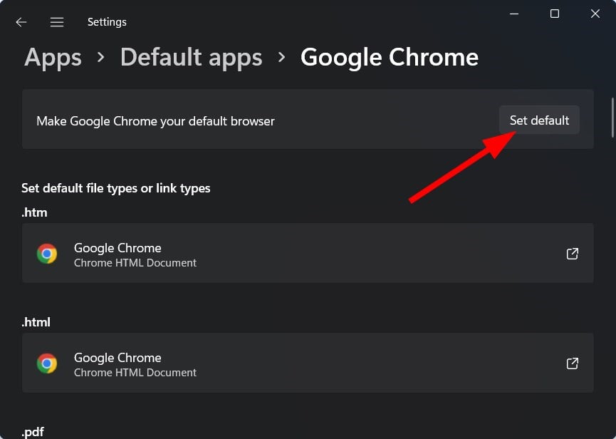Screen dimensions: 616x439
Task: Click the Google Chrome page heading
Action: click(390, 58)
